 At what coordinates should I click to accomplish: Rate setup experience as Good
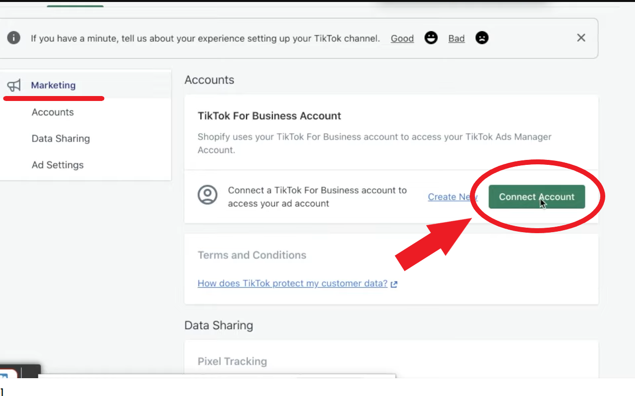pos(402,39)
